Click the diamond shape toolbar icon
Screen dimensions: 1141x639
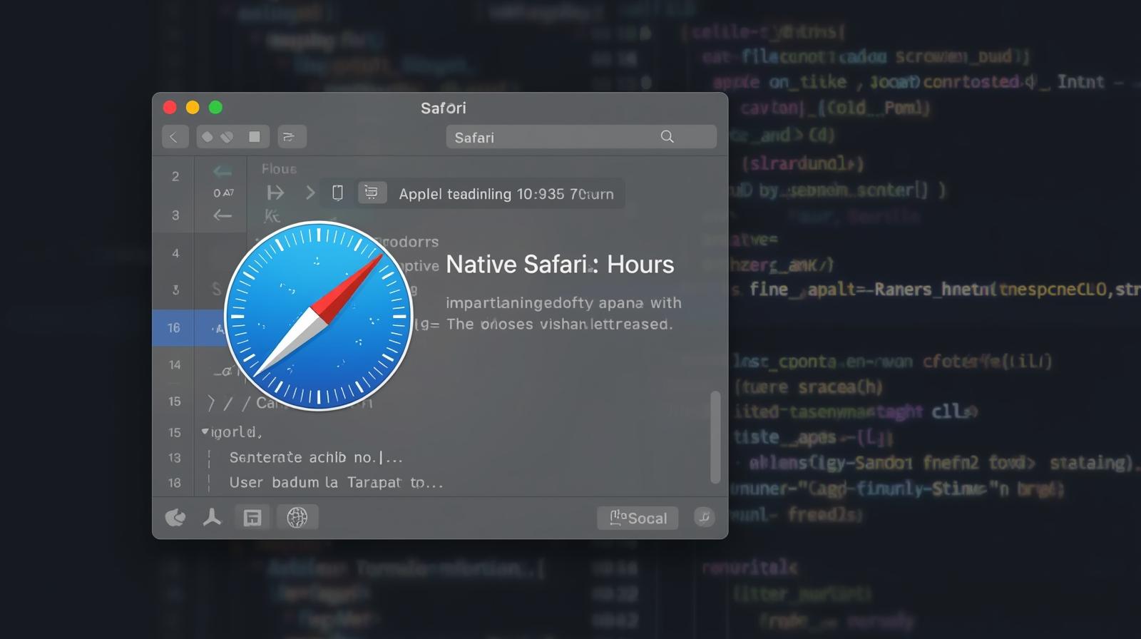207,136
